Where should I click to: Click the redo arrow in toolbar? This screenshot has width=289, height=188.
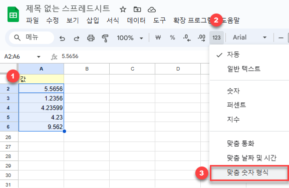tap(77, 38)
